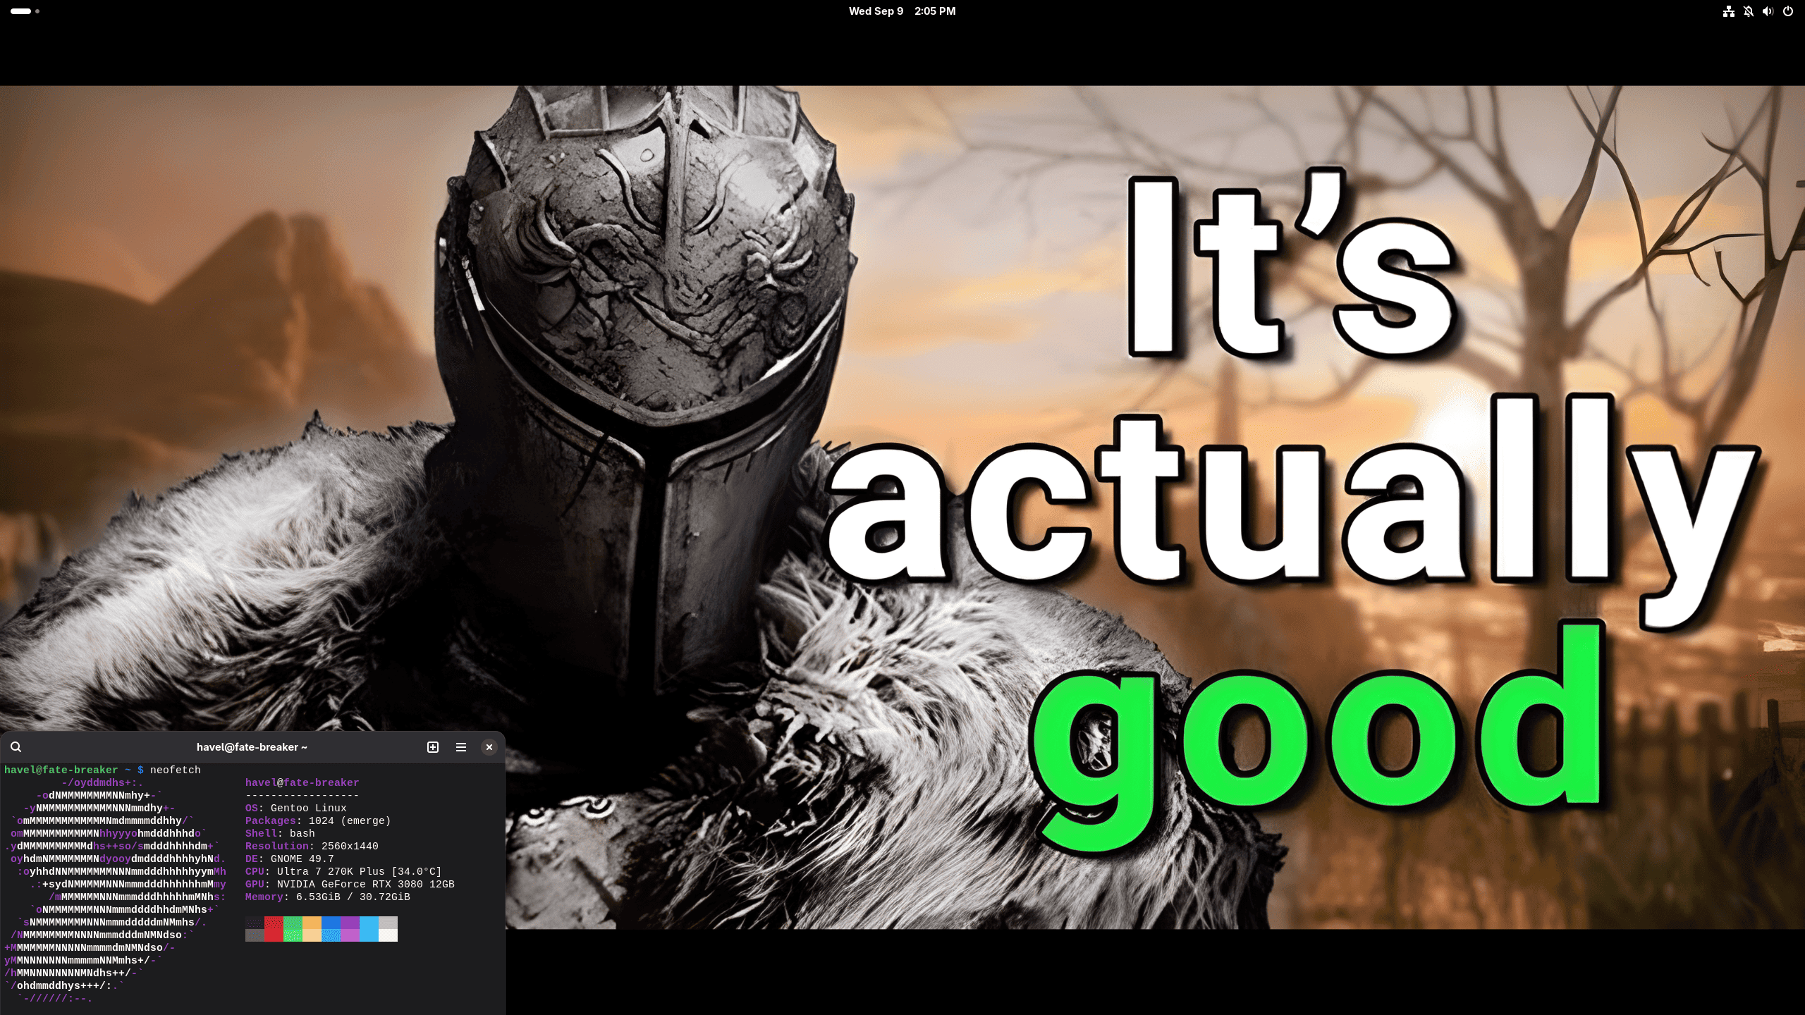The image size is (1805, 1015).
Task: Open the power menu icon
Action: (1787, 11)
